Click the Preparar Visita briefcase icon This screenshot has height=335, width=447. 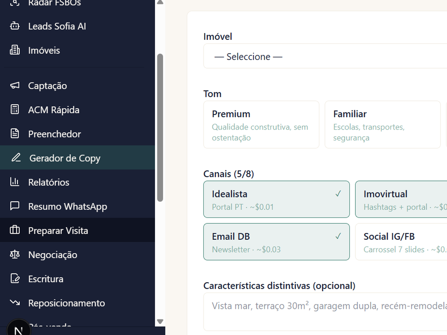coord(15,230)
